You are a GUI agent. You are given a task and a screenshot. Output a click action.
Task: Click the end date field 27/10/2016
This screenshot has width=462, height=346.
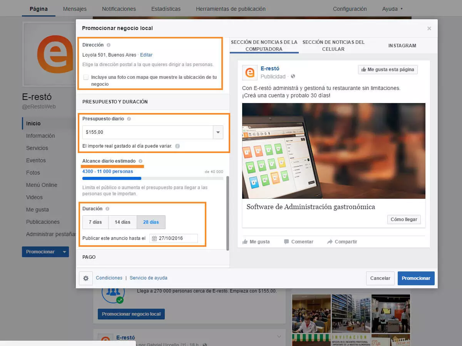pyautogui.click(x=174, y=238)
